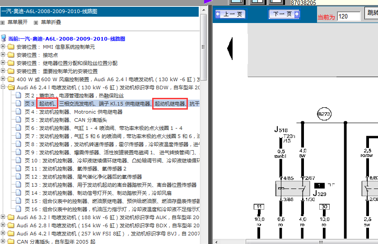Click the 菜单展开 list icon
The height and width of the screenshot is (244, 378).
2,23
